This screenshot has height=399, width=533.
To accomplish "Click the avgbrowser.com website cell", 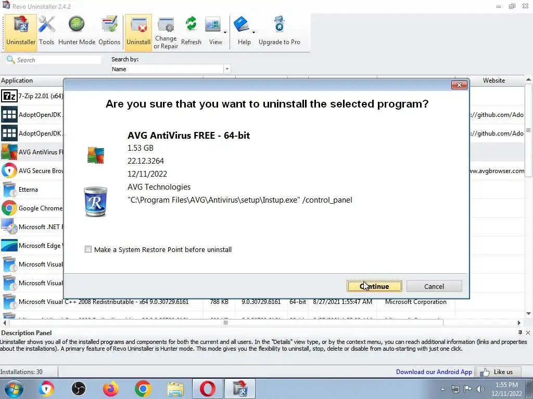I will 497,170.
